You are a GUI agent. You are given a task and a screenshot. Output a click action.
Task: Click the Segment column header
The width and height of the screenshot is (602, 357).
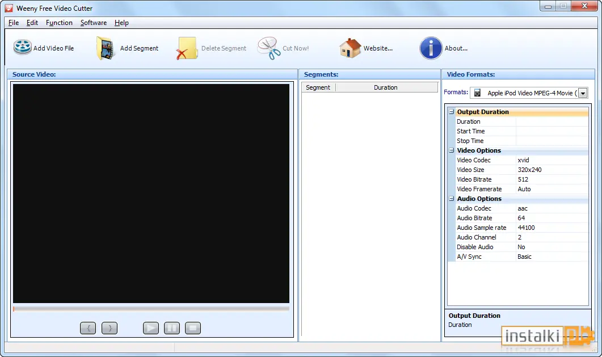click(318, 87)
